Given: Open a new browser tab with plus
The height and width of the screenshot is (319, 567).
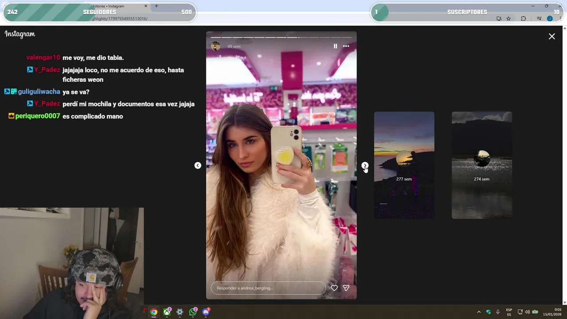Looking at the screenshot, I should 156,6.
